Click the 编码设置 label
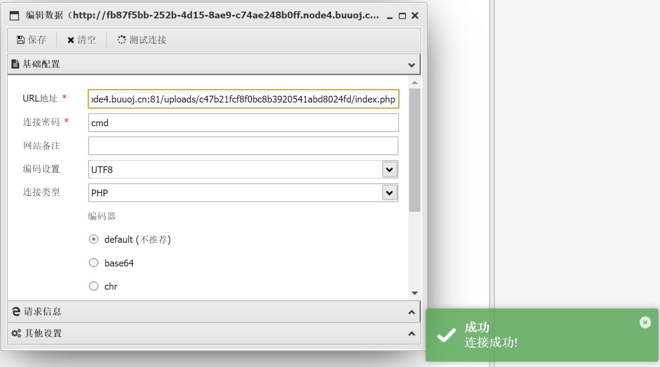660x367 pixels. [x=41, y=169]
